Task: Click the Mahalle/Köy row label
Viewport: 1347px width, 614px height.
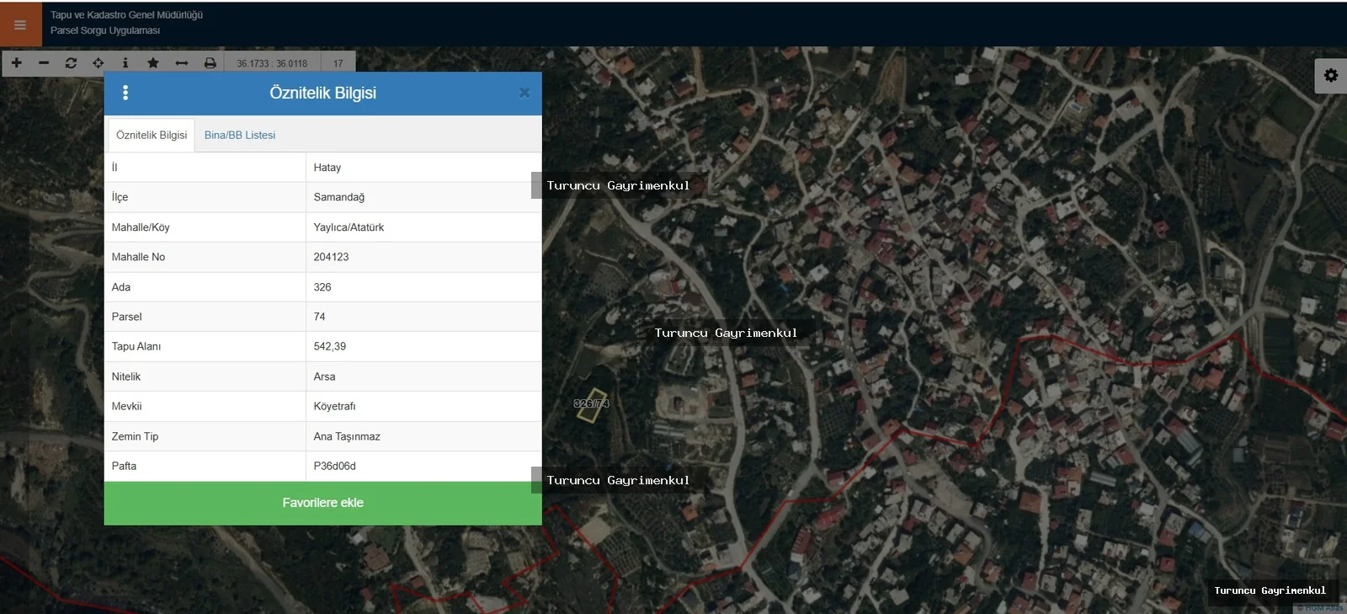Action: coord(141,227)
